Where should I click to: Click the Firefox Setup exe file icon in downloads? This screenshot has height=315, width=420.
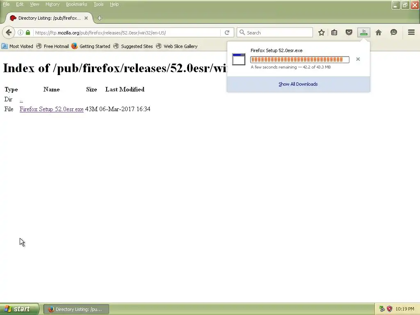[x=239, y=59]
